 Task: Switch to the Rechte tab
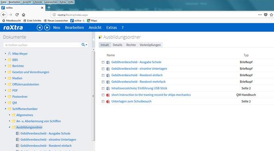click(x=131, y=45)
